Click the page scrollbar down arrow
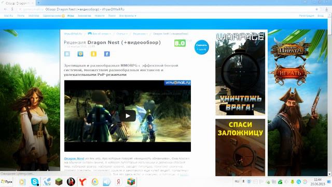 330,174
